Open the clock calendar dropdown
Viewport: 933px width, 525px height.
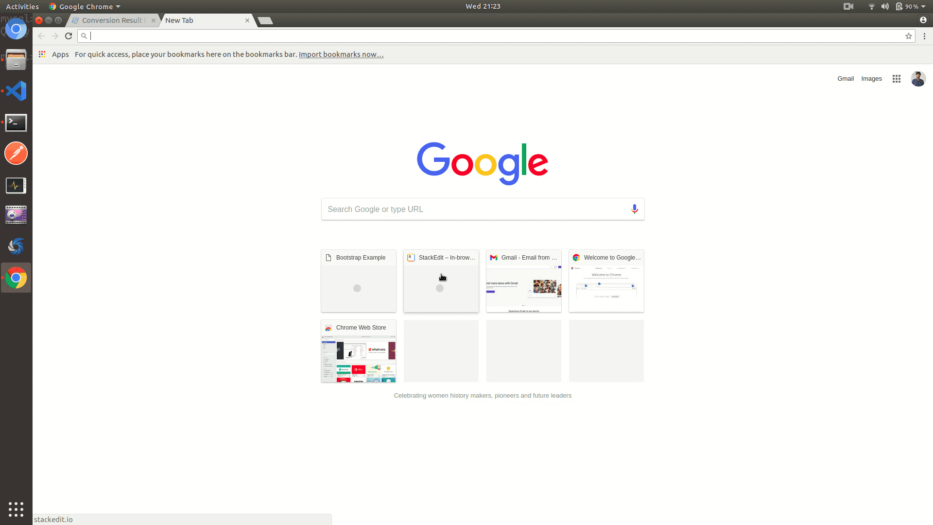(x=483, y=6)
